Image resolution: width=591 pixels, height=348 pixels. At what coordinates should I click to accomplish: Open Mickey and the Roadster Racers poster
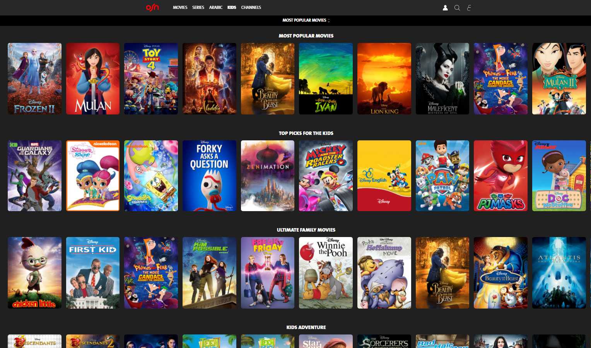326,176
